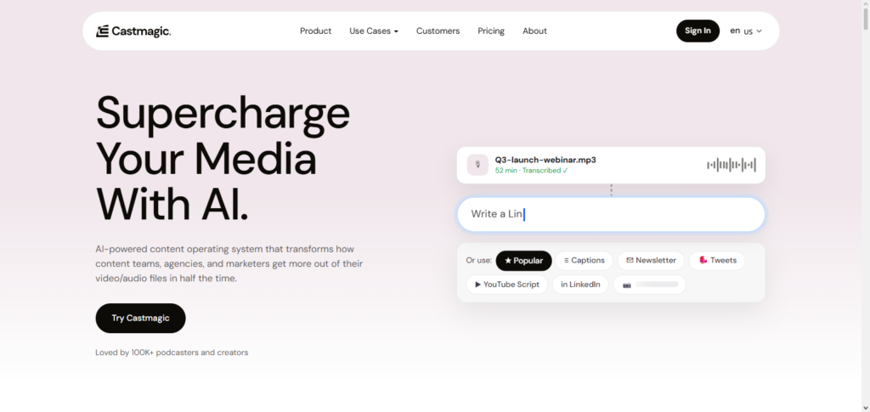Focus the Write a Lin prompt field
The image size is (870, 412).
(x=611, y=214)
